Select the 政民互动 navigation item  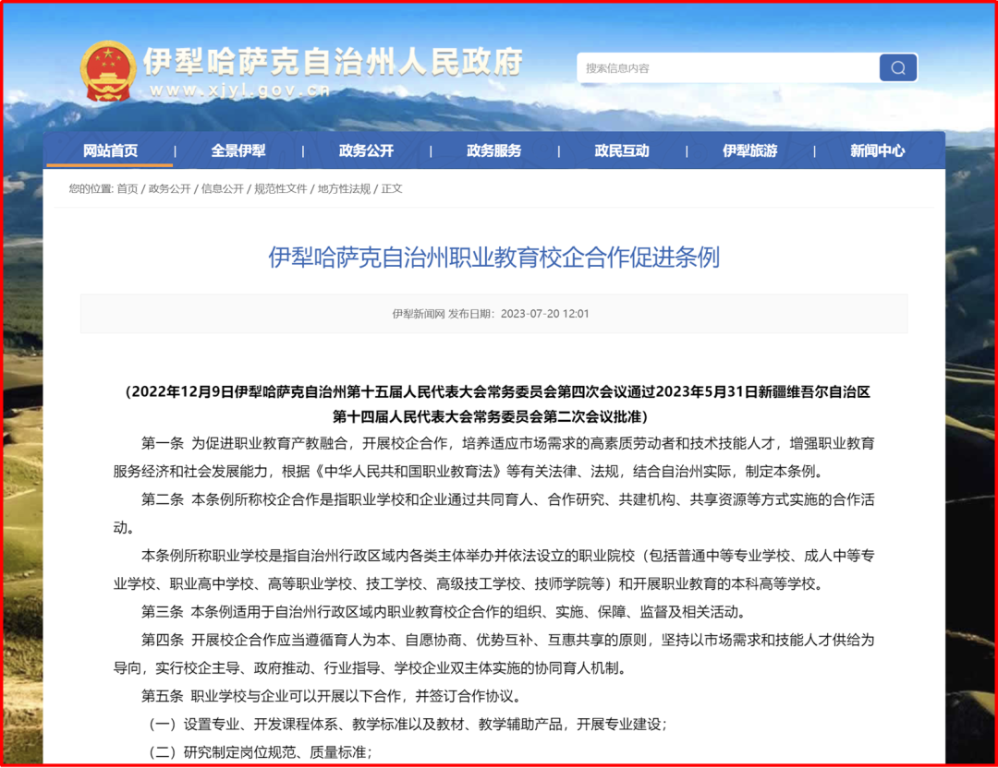(x=622, y=150)
